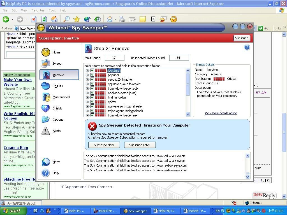Open Shields settings in sidebar
The height and width of the screenshot is (215, 287).
pyautogui.click(x=57, y=108)
